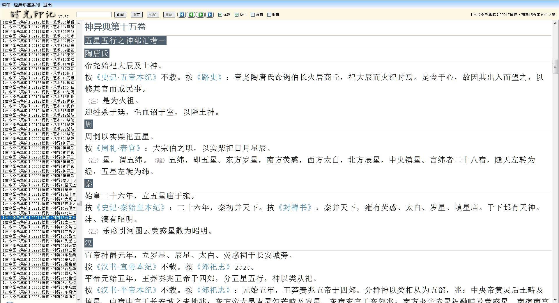Select list row 09222博物·神异19列星之
The image size is (559, 303).
click(x=38, y=241)
